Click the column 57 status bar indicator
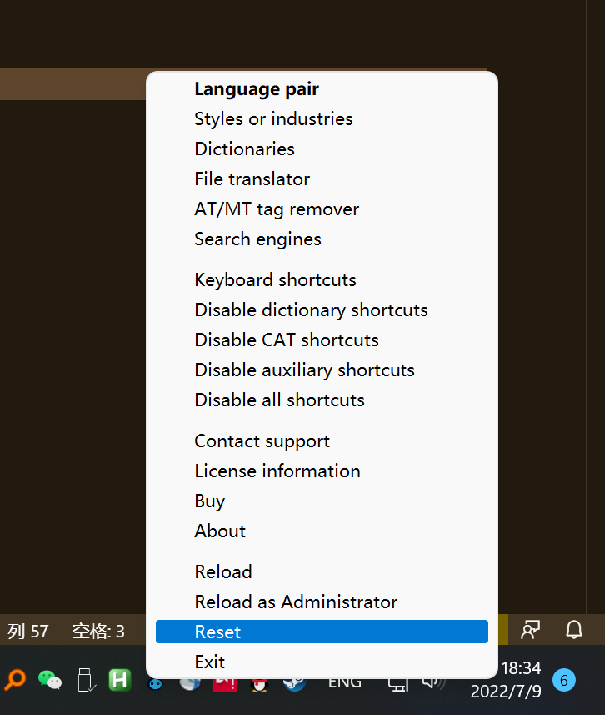 click(x=28, y=632)
